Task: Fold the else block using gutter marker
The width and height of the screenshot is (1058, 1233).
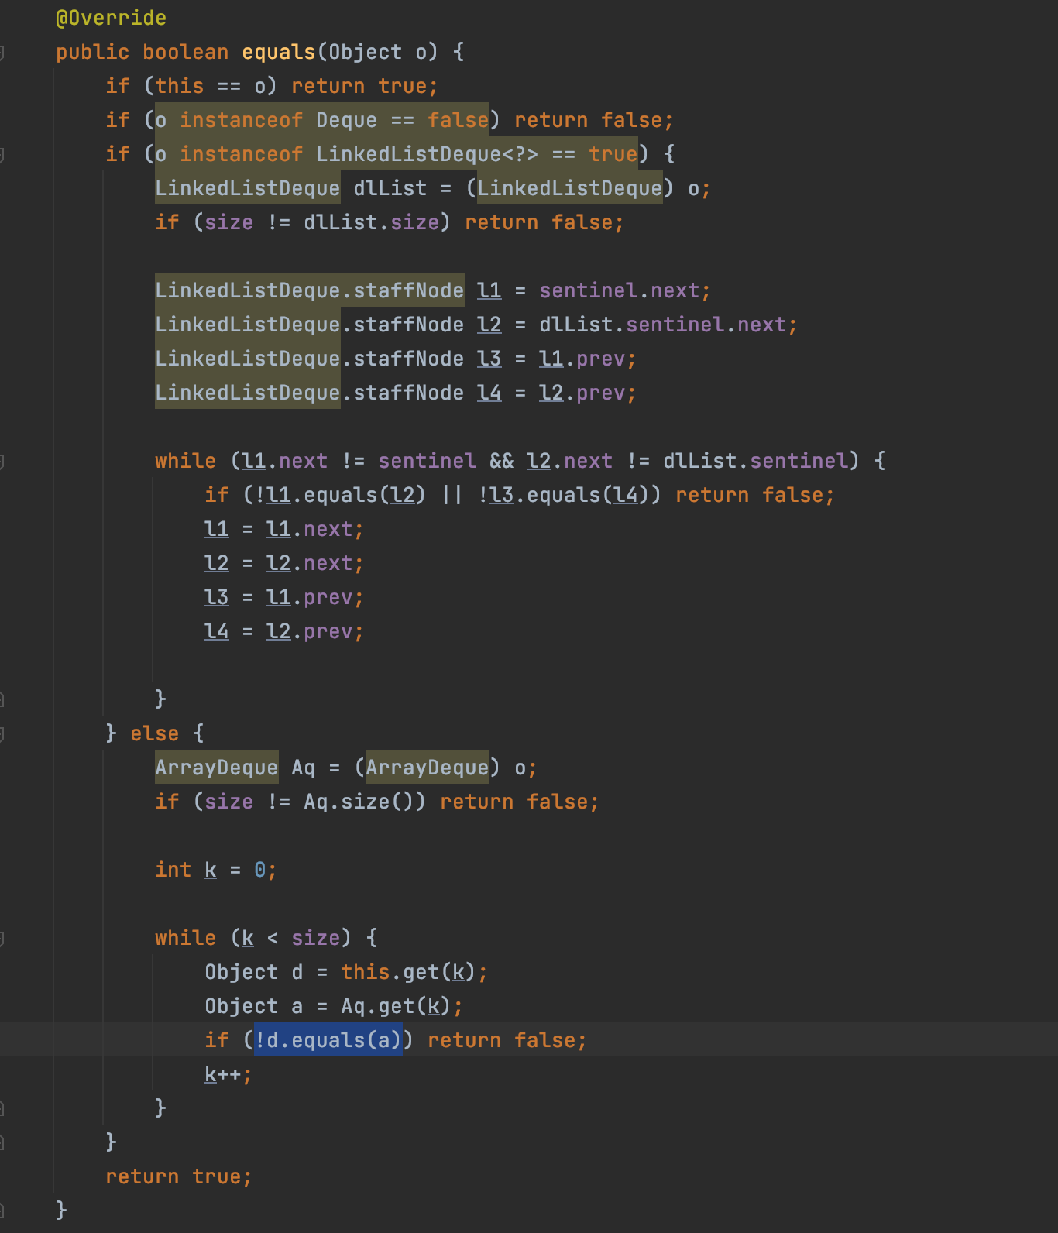Action: (x=2, y=734)
